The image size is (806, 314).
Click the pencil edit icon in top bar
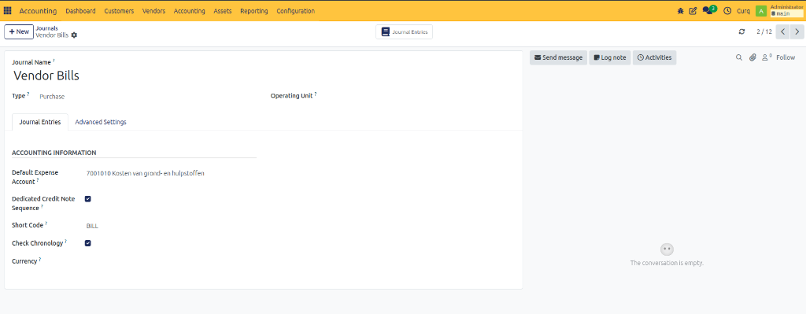pyautogui.click(x=693, y=11)
